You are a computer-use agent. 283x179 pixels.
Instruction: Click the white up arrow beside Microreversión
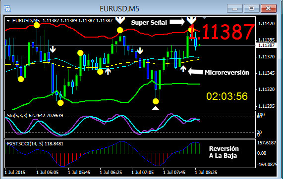coord(183,69)
